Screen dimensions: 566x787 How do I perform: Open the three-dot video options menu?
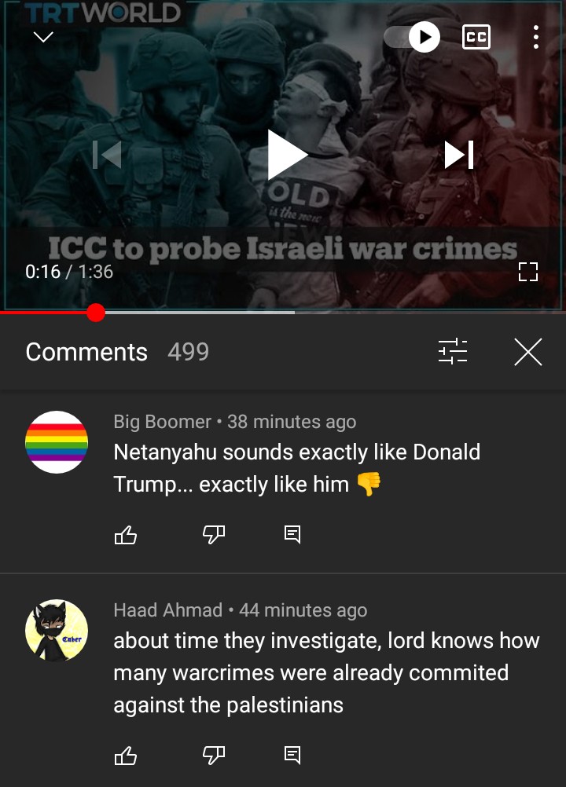click(x=536, y=37)
